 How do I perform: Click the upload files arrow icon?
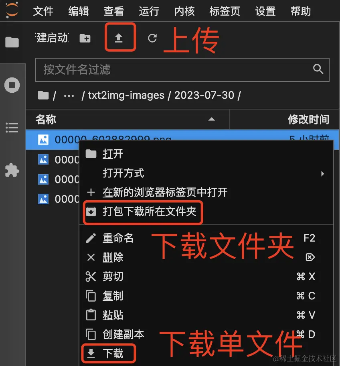point(119,38)
